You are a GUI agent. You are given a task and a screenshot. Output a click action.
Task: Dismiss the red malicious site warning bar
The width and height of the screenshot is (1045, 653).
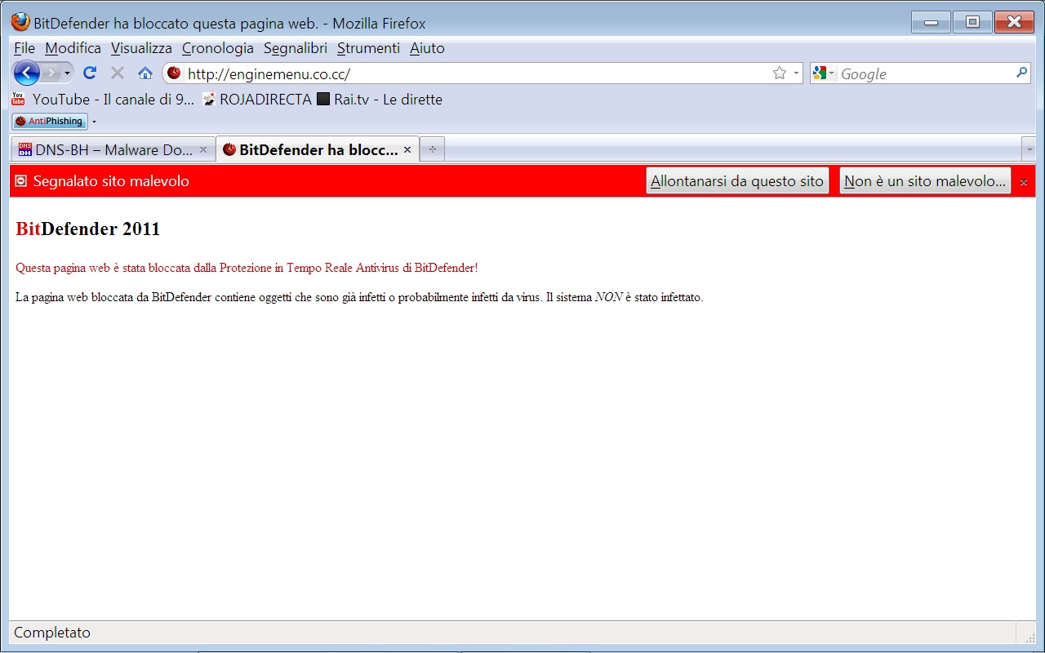1024,182
